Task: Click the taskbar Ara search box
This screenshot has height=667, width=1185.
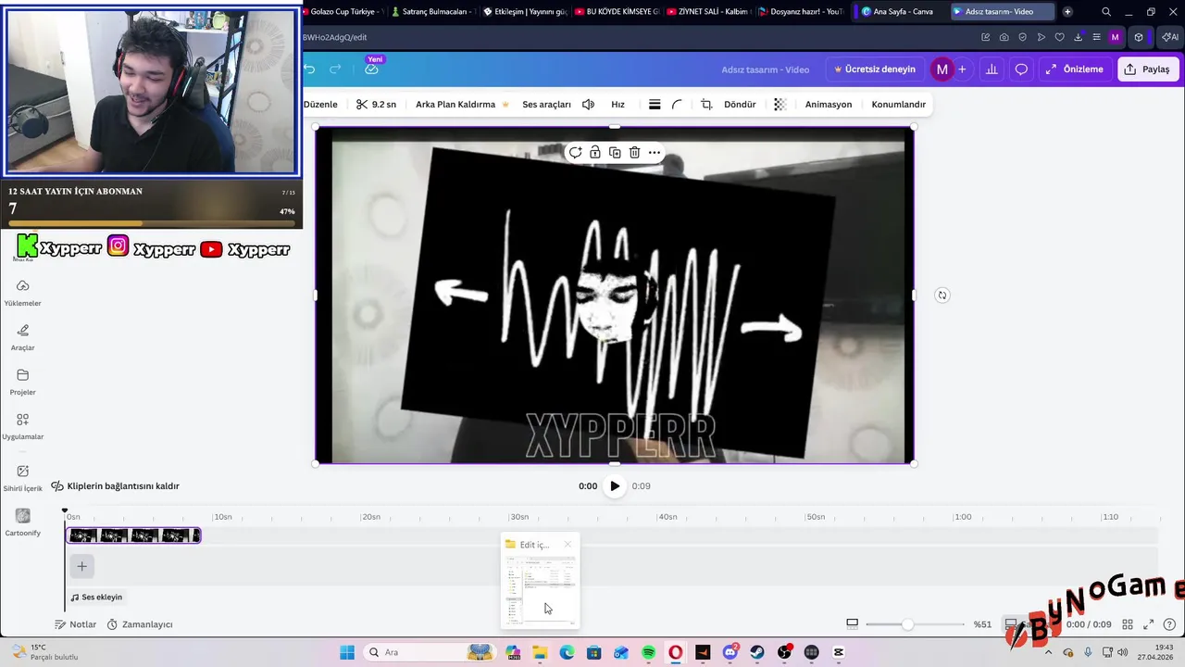Action: pyautogui.click(x=430, y=652)
